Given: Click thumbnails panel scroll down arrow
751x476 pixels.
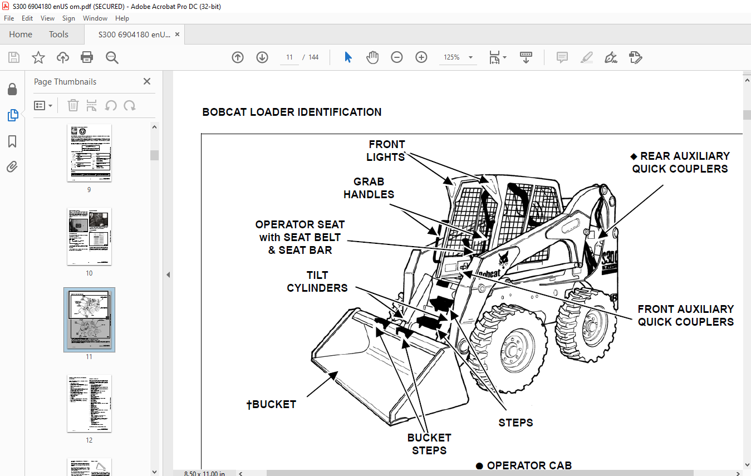Looking at the screenshot, I should pos(154,472).
